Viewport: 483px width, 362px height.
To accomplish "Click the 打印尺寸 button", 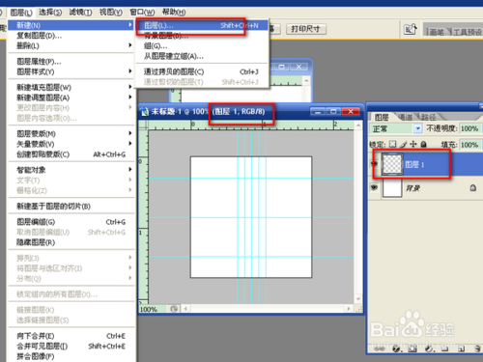I will (306, 29).
